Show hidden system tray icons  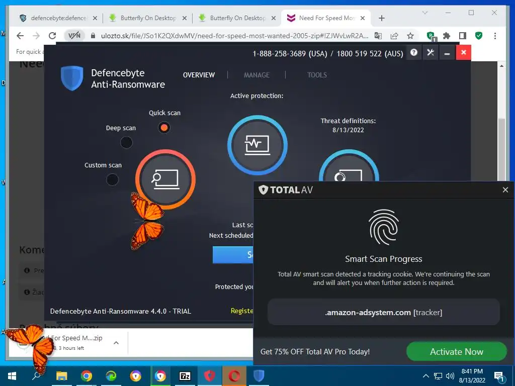(425, 376)
